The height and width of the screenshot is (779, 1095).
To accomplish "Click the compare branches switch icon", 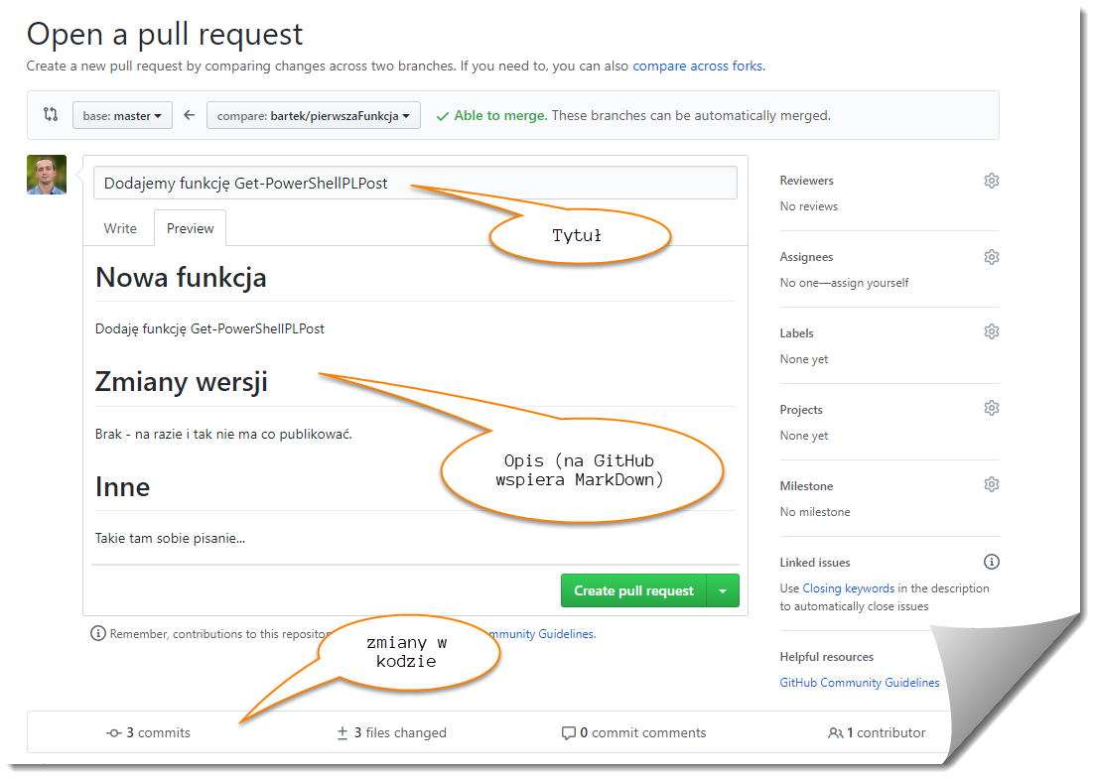I will coord(51,115).
